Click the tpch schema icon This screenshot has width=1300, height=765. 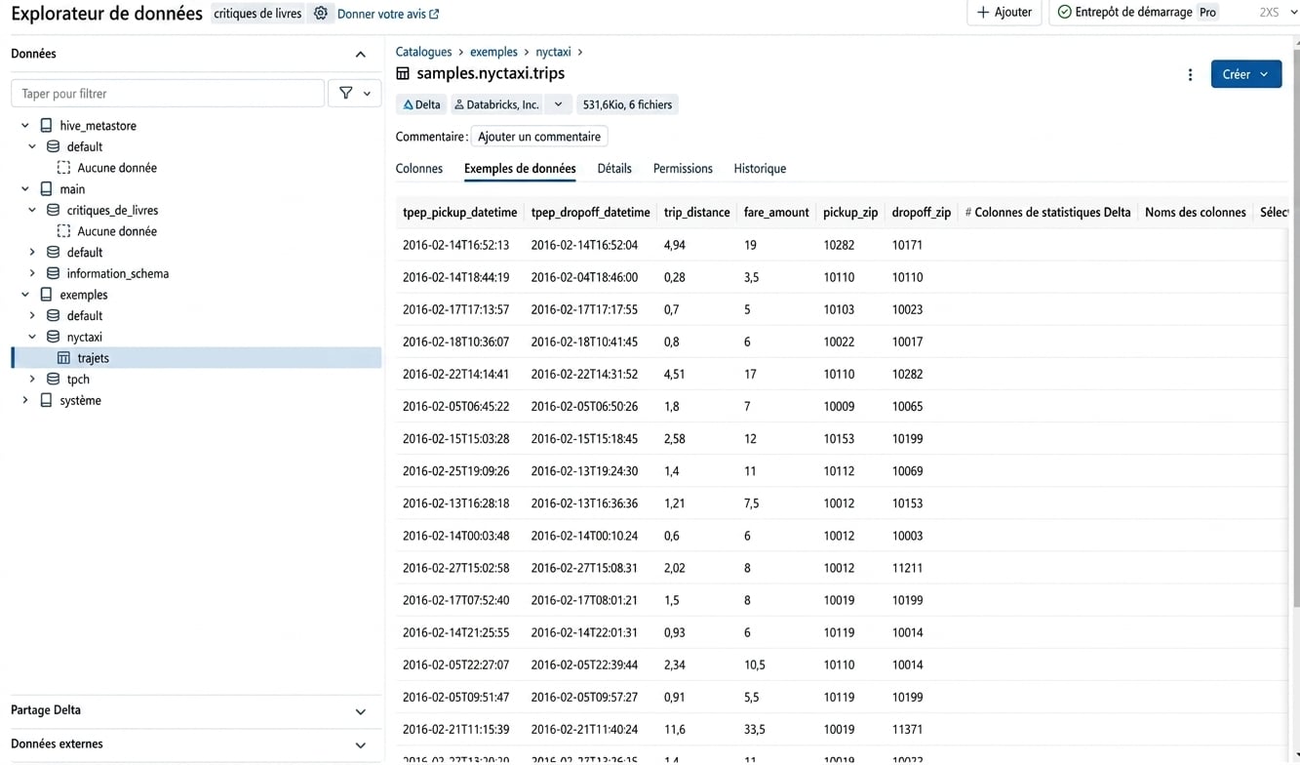click(54, 380)
